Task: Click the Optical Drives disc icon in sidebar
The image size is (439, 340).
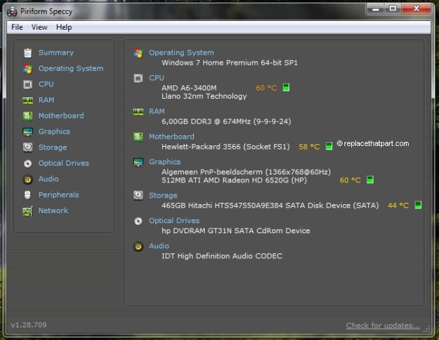Action: coord(28,164)
